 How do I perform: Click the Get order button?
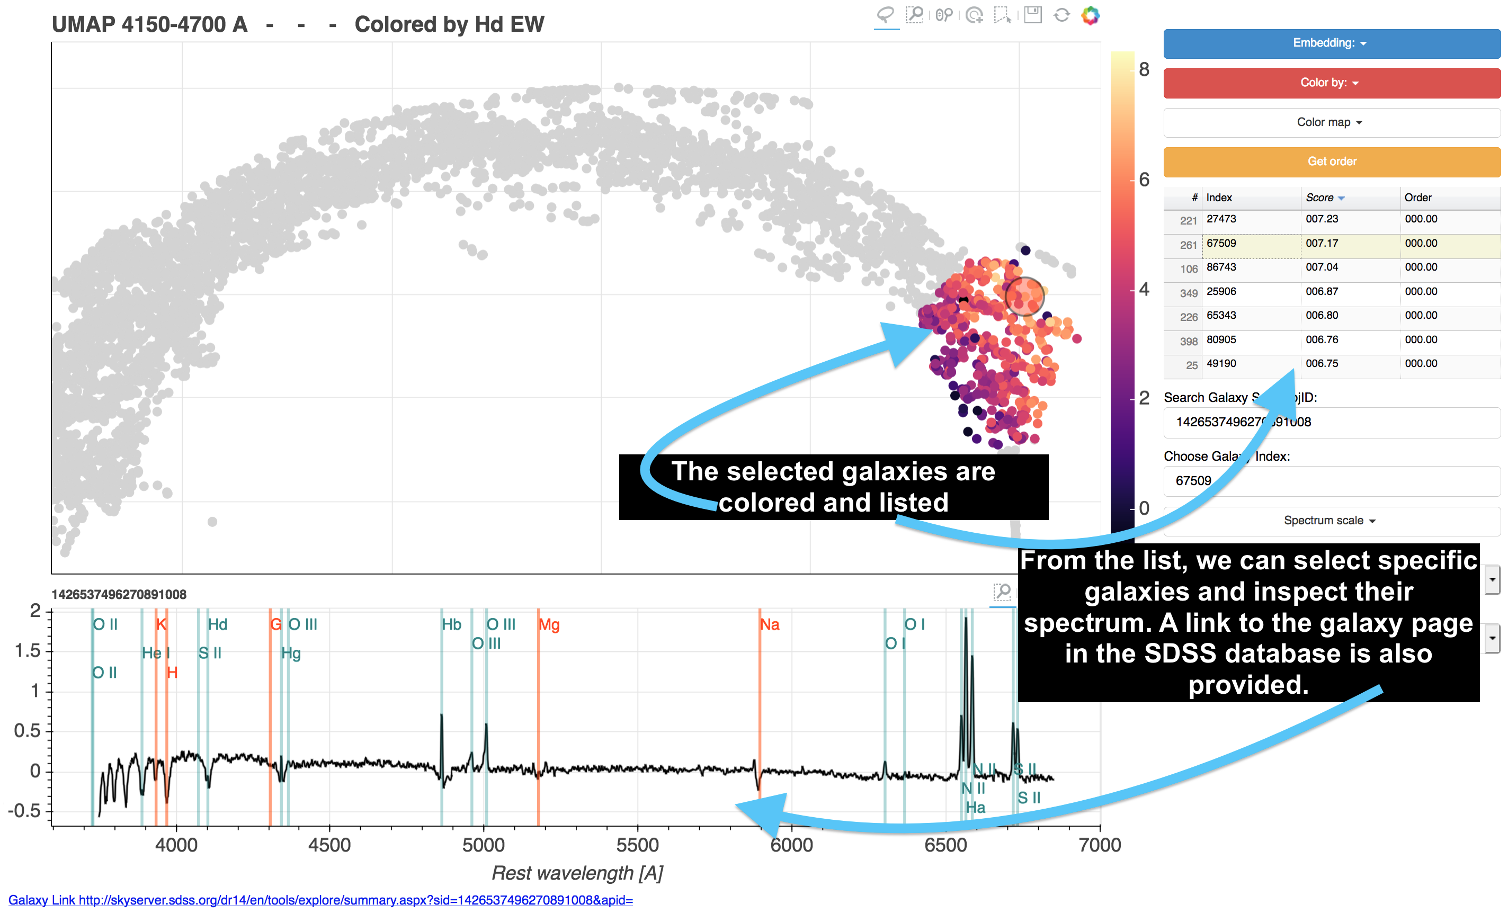click(1331, 162)
